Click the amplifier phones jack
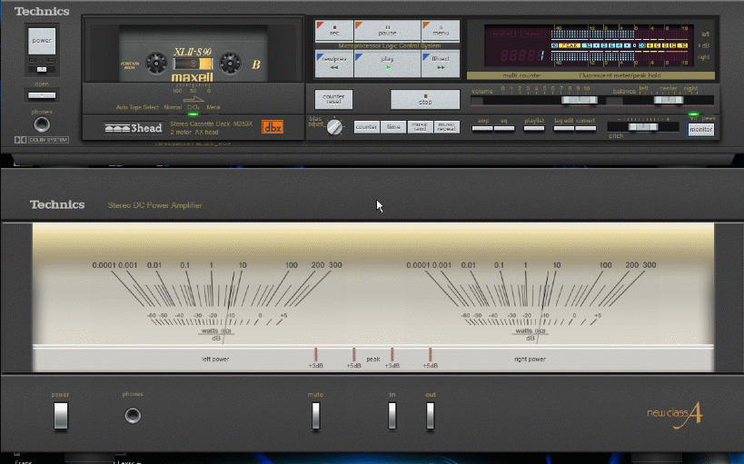The image size is (744, 464). 133,416
